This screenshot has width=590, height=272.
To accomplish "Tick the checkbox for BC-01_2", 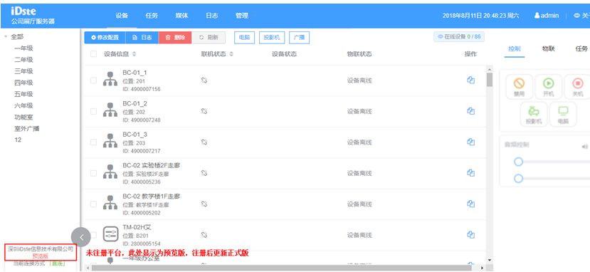I will pos(93,111).
